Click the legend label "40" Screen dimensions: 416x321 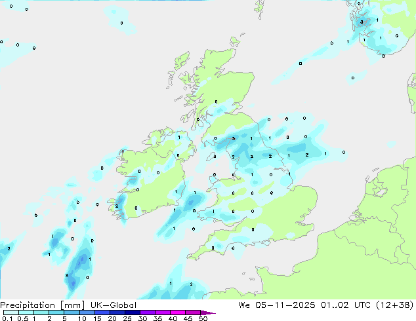[x=173, y=318]
